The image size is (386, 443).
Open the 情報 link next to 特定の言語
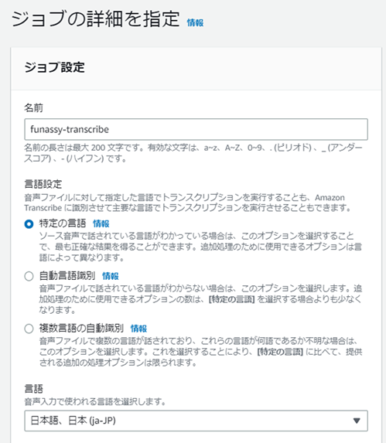click(x=101, y=223)
